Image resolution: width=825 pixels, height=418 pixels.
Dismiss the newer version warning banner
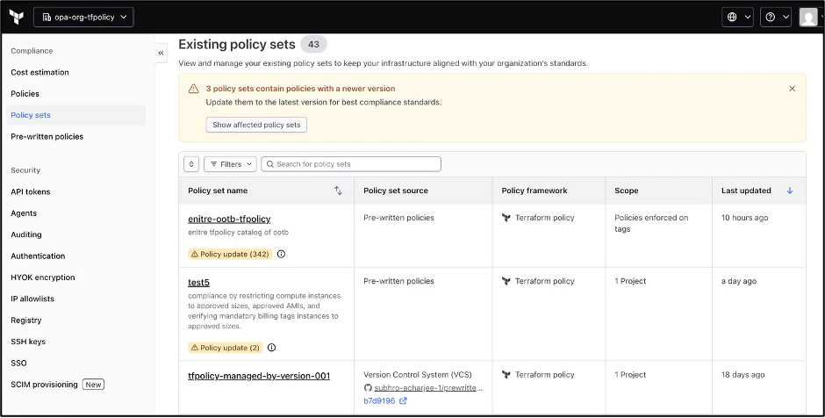tap(792, 89)
